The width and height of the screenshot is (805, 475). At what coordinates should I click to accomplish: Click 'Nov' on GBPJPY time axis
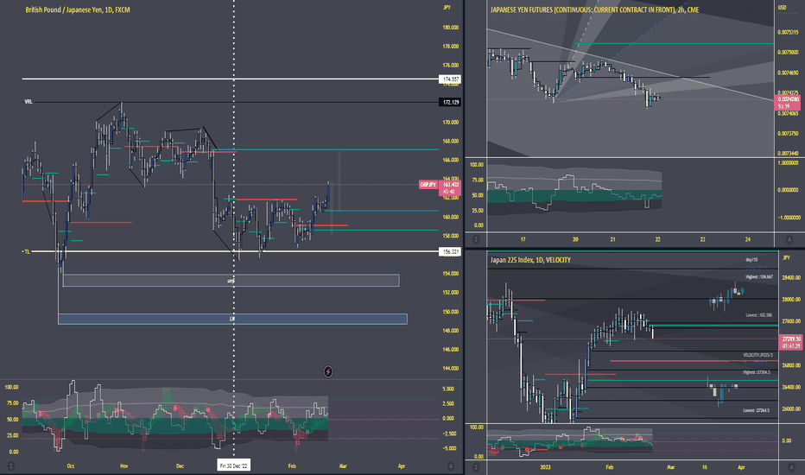click(124, 465)
